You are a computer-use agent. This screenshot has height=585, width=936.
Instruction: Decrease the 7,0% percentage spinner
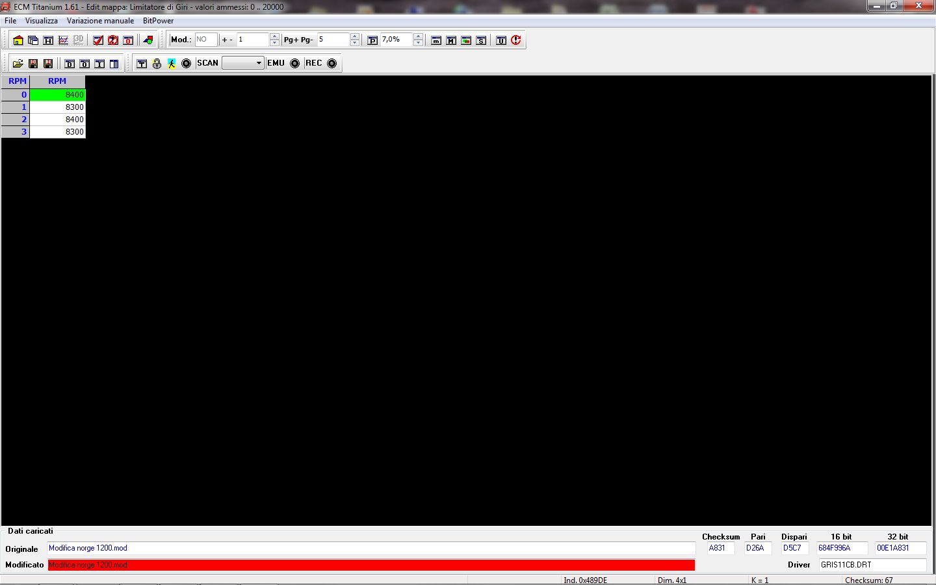click(x=418, y=43)
